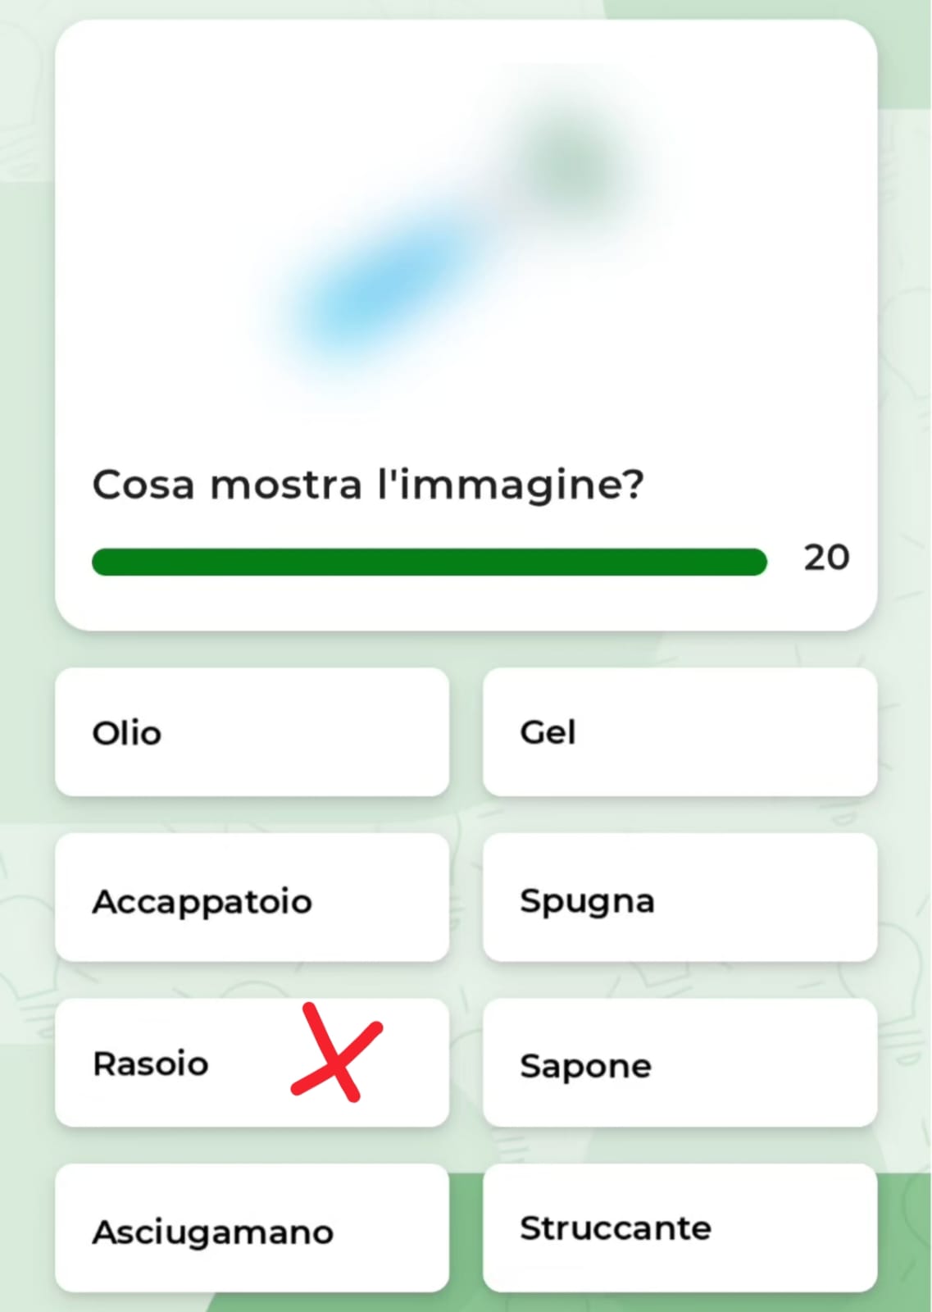Tap the "Gel" text label
The width and height of the screenshot is (932, 1312).
point(548,731)
